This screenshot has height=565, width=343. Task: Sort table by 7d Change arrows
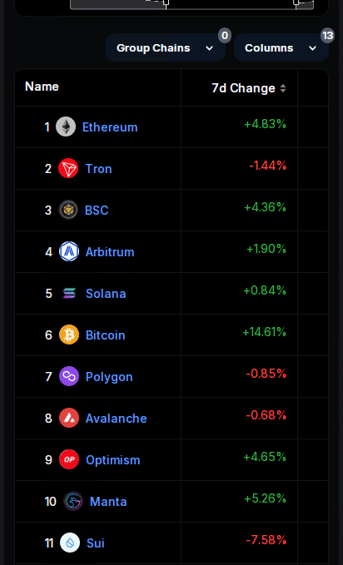[x=283, y=88]
